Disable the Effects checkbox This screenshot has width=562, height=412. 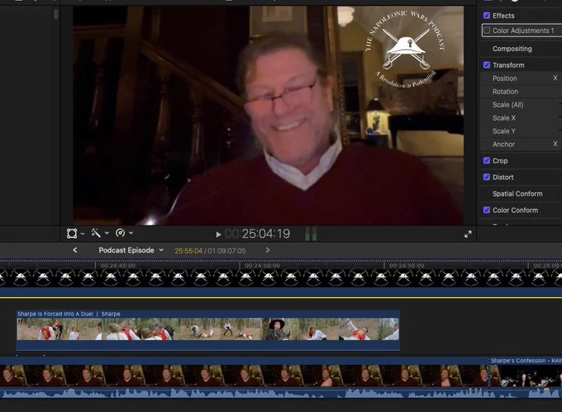pos(486,16)
